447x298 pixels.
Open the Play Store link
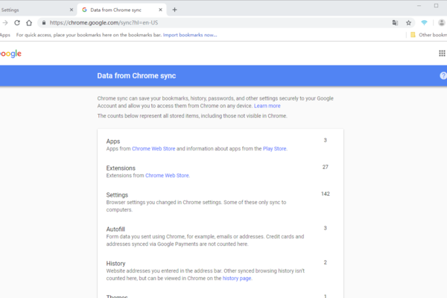[274, 148]
